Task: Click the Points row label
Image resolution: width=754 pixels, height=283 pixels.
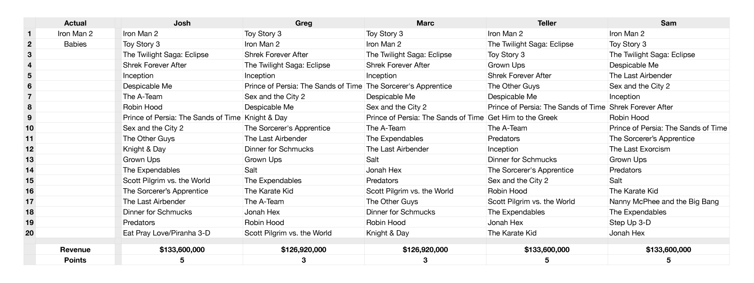Action: tap(75, 260)
